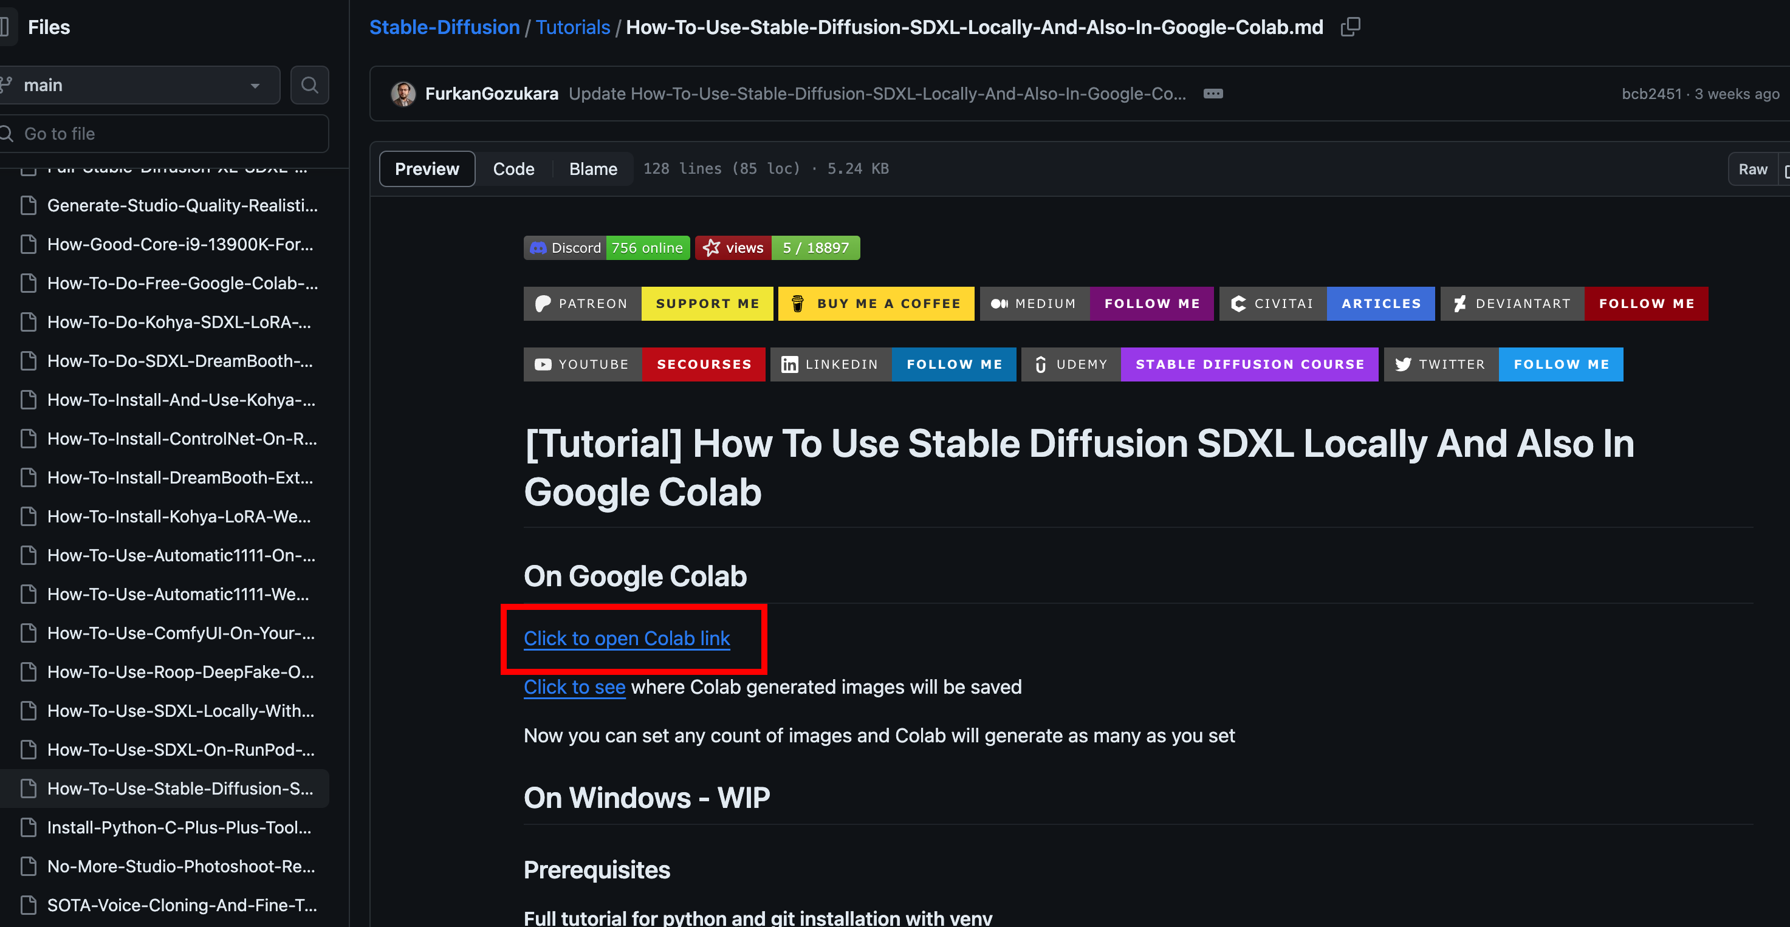Expand commit message ellipsis icon

click(1213, 94)
